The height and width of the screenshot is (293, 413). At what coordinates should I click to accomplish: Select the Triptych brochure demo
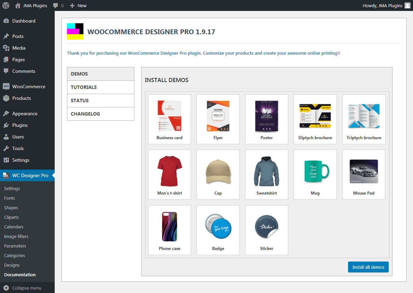pos(364,119)
